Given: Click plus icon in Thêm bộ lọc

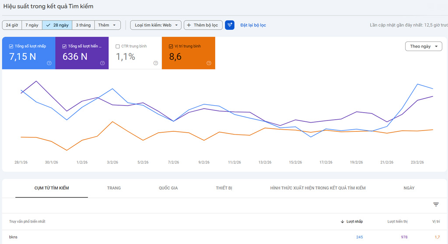Looking at the screenshot, I should point(189,25).
